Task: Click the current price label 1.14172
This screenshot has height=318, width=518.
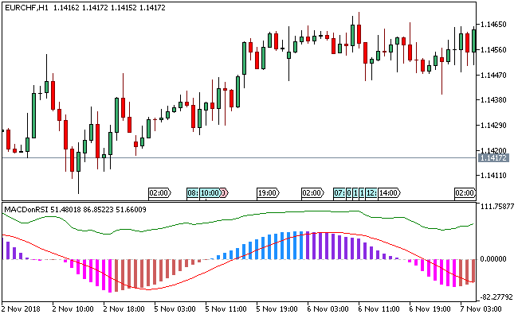Action: click(x=496, y=158)
